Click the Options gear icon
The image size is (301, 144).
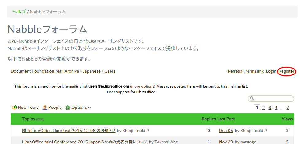[68, 108]
